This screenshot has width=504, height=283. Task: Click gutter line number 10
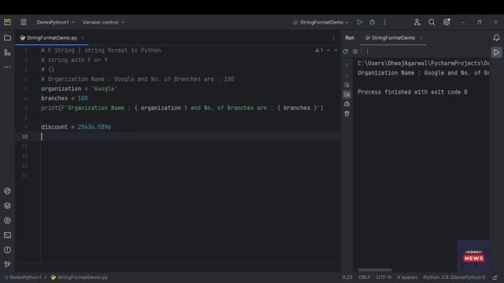(x=24, y=137)
